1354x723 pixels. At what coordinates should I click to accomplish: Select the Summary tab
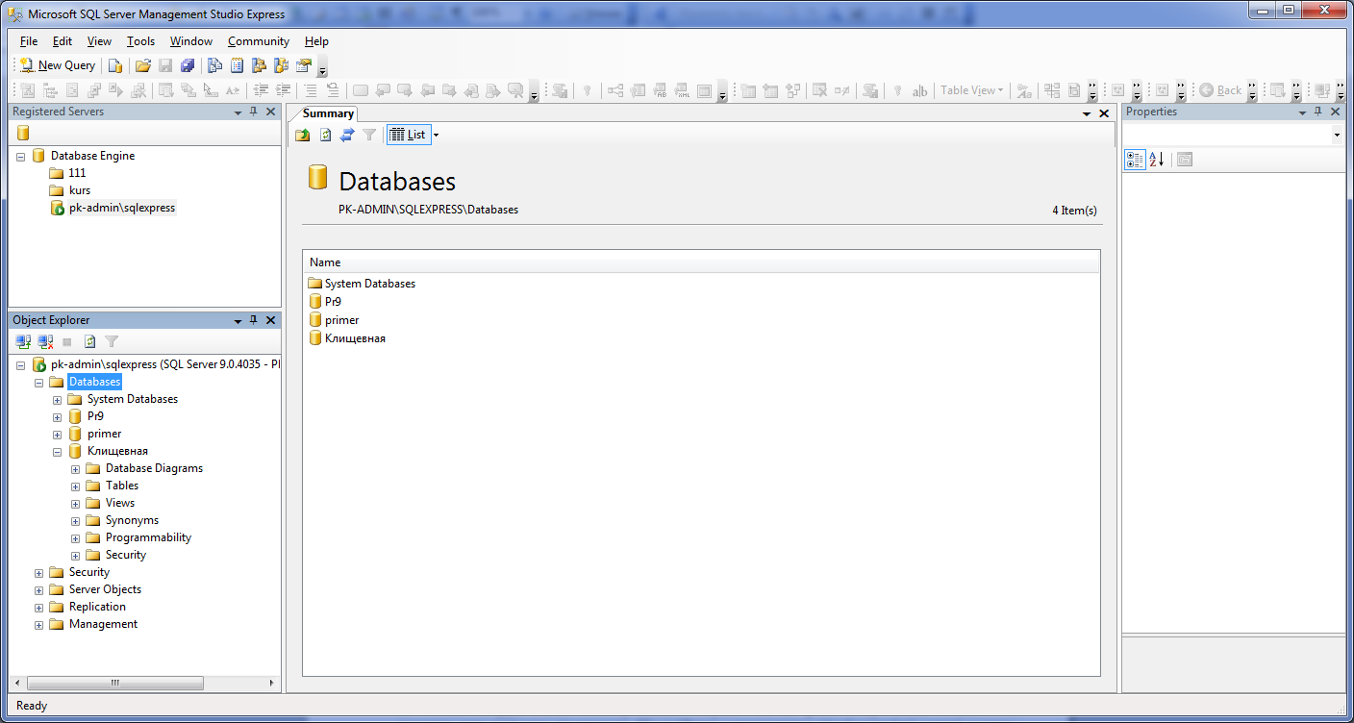328,113
